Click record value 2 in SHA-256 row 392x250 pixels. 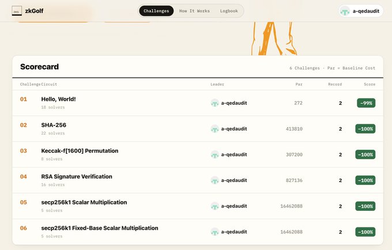(x=340, y=129)
